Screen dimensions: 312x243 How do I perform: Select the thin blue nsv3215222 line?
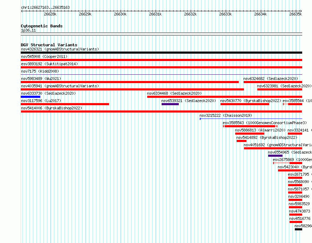click(x=251, y=119)
